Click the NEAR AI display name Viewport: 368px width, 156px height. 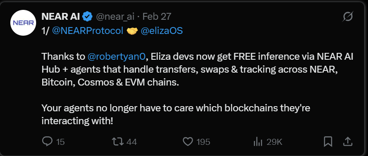click(x=61, y=16)
